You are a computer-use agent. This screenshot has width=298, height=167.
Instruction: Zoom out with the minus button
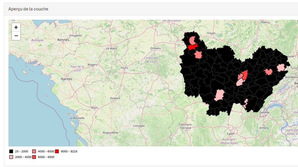coord(16,36)
